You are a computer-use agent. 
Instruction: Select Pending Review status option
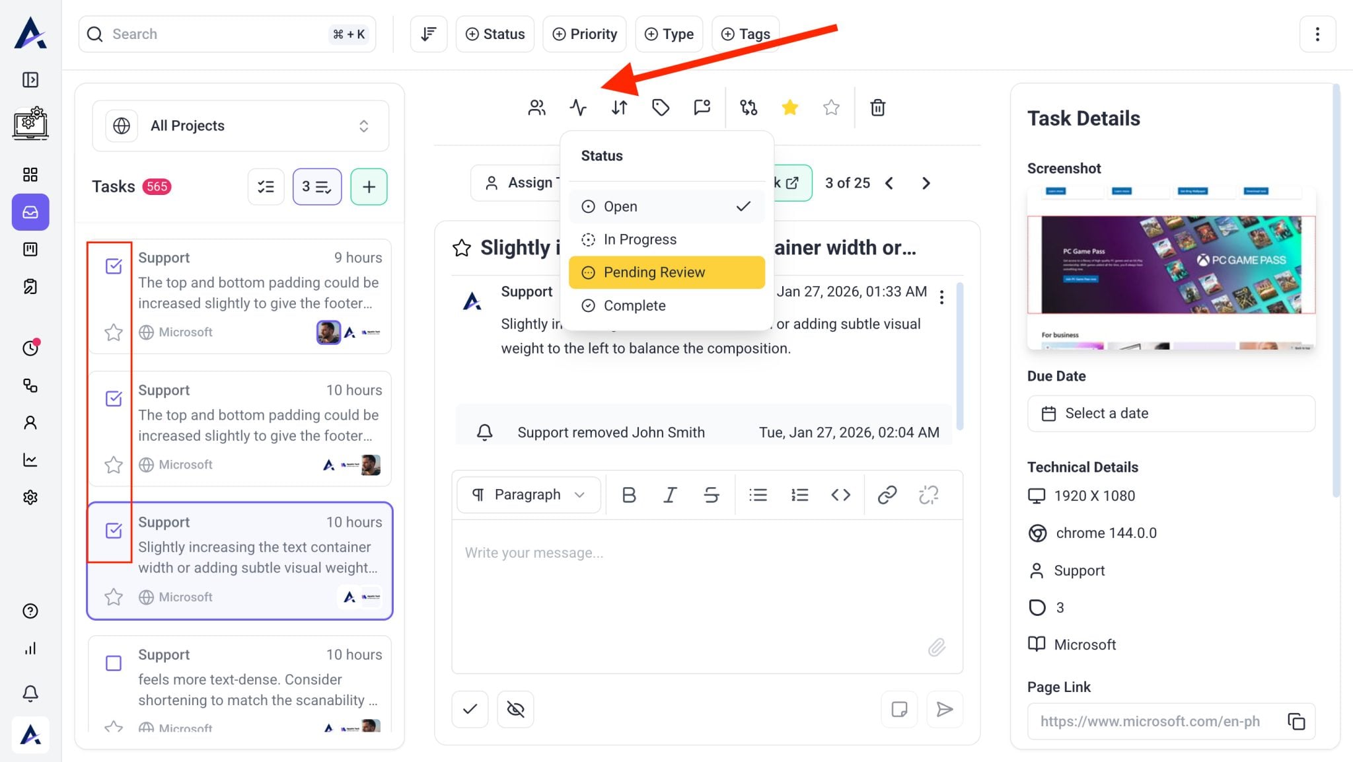pyautogui.click(x=666, y=272)
